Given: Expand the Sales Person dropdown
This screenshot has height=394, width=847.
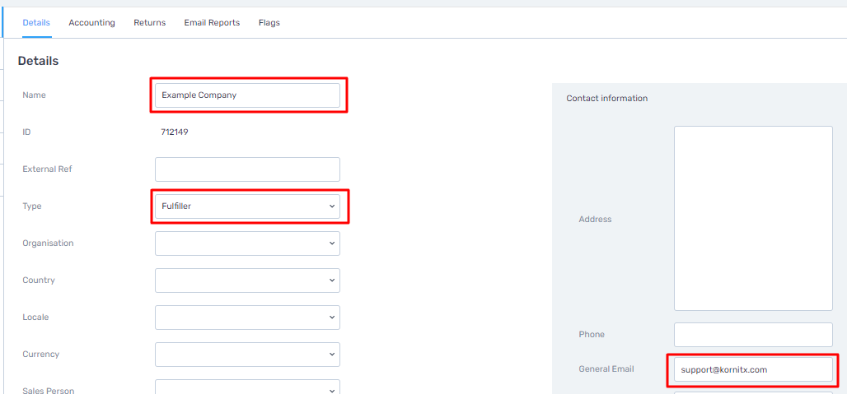Looking at the screenshot, I should coord(247,387).
